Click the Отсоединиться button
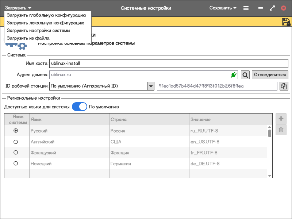 click(x=270, y=75)
